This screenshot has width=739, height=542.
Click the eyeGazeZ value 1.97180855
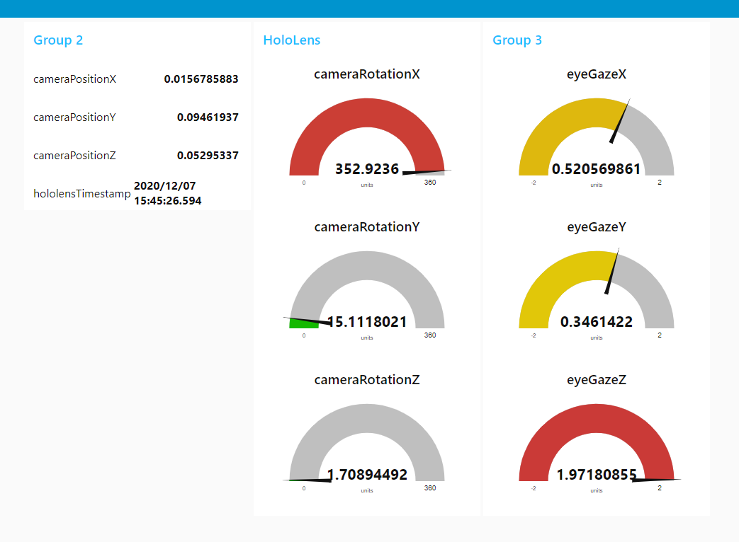click(596, 475)
